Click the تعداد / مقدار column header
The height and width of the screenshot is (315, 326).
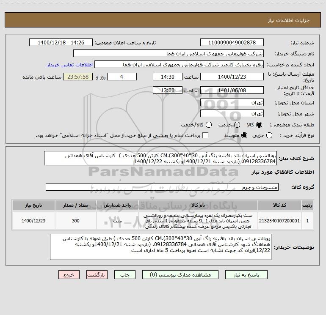(x=76, y=205)
